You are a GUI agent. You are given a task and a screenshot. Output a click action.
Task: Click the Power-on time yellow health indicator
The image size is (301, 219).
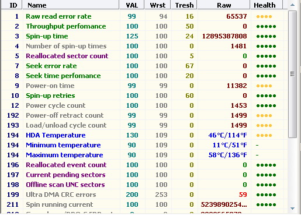[264, 86]
